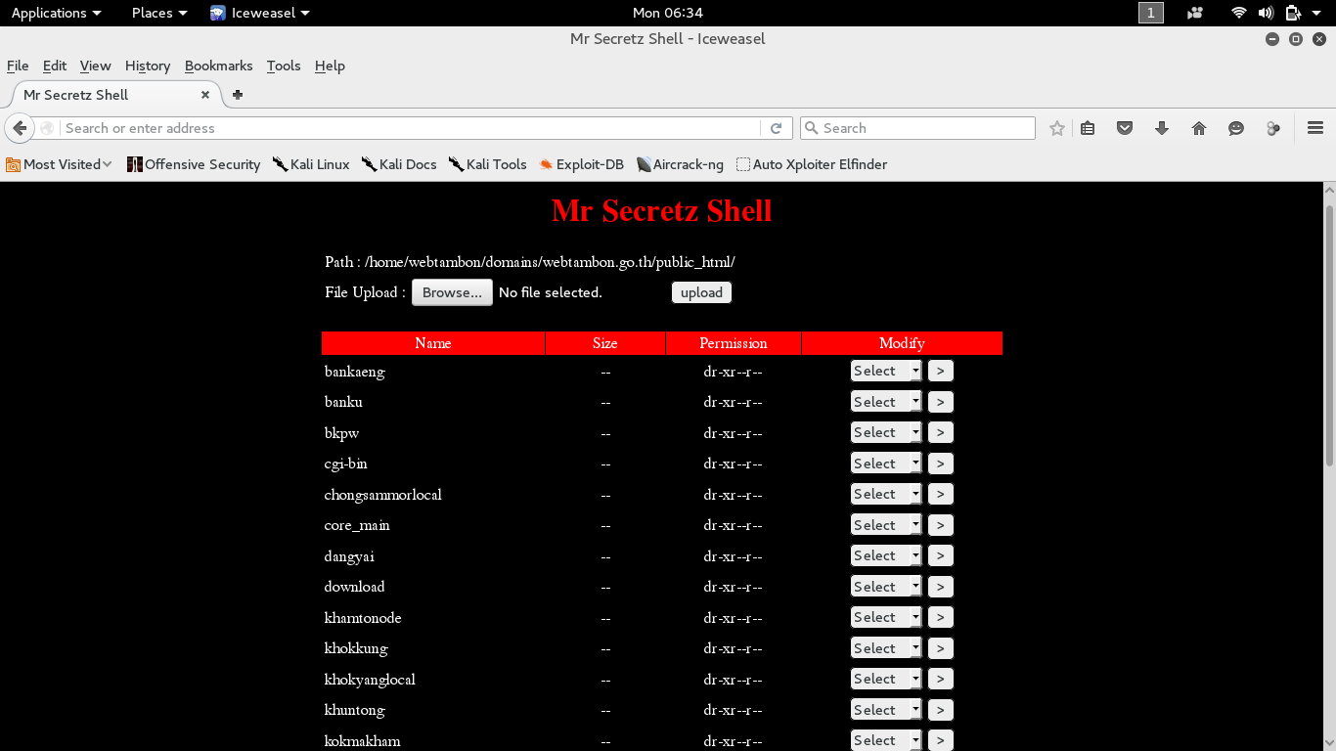Screen dimensions: 1336x751
Task: Click the browser back arrow button
Action: pos(20,128)
